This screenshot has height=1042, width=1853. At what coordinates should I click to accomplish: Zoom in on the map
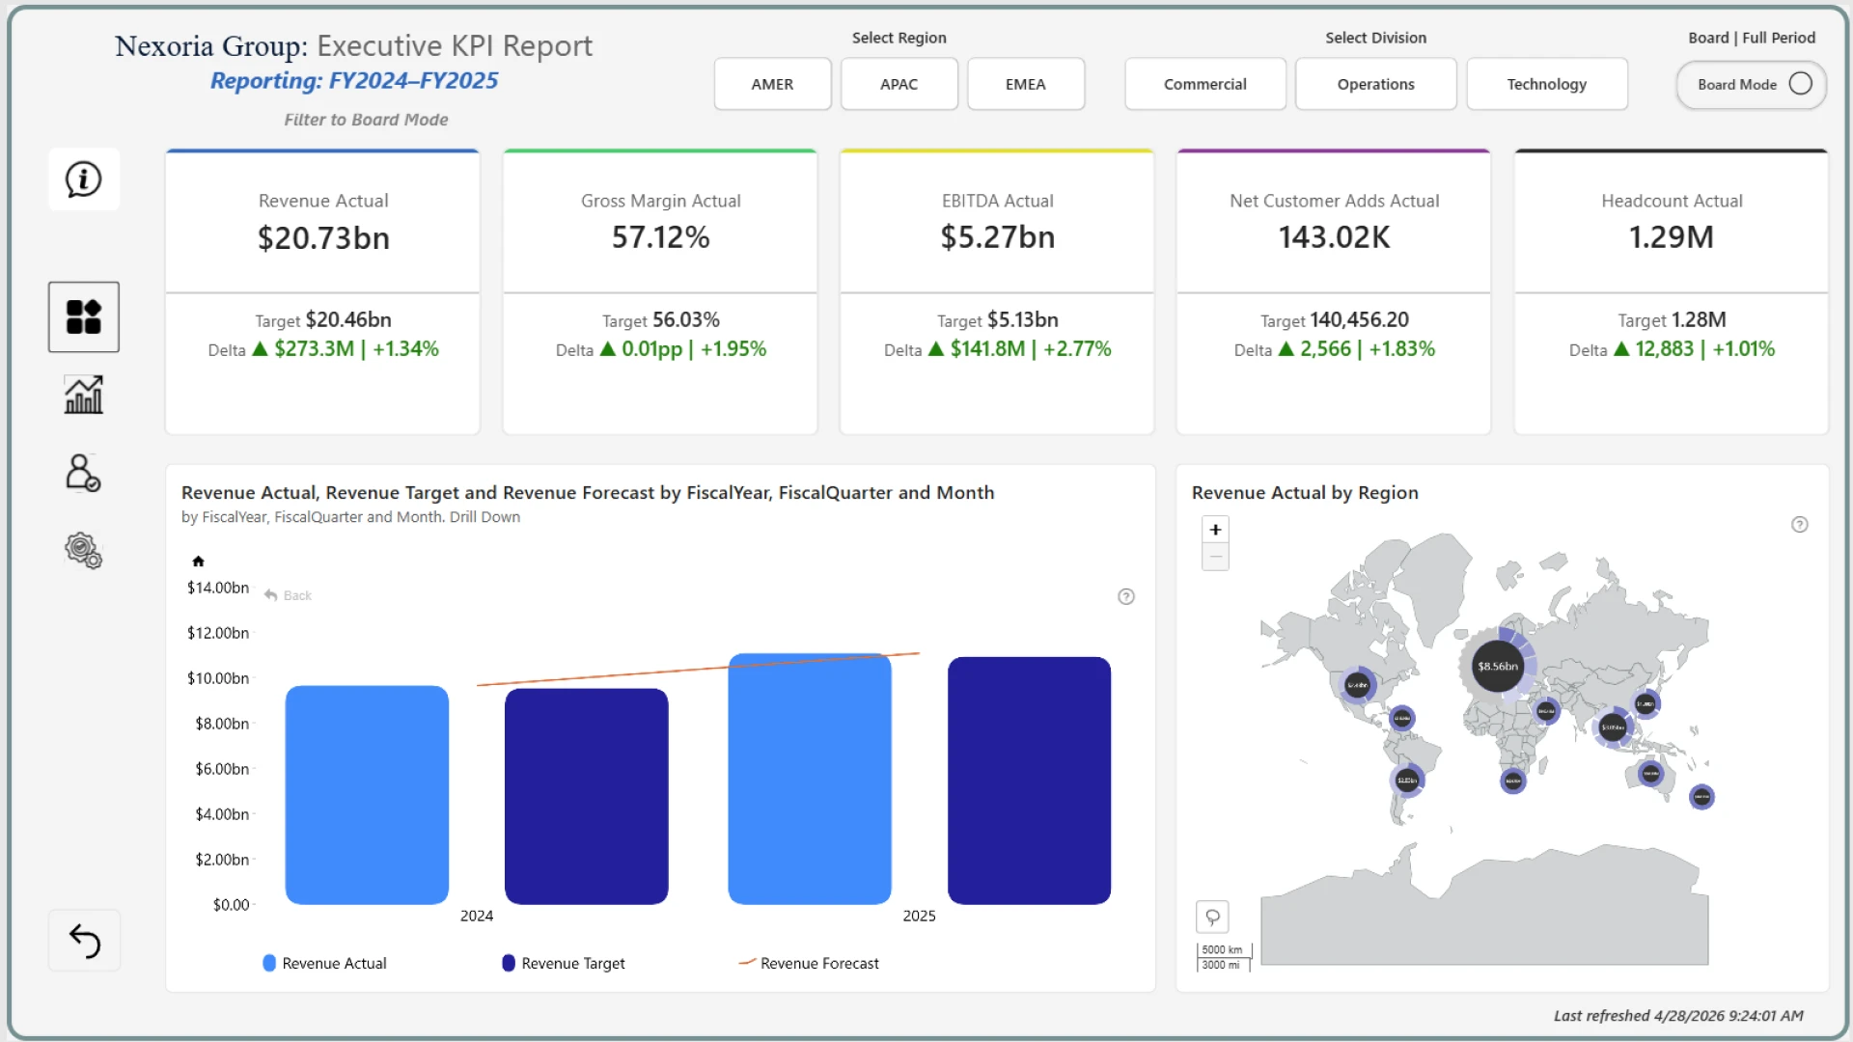pyautogui.click(x=1215, y=530)
